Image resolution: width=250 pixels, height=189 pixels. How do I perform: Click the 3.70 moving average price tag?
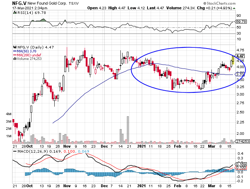tap(240, 75)
